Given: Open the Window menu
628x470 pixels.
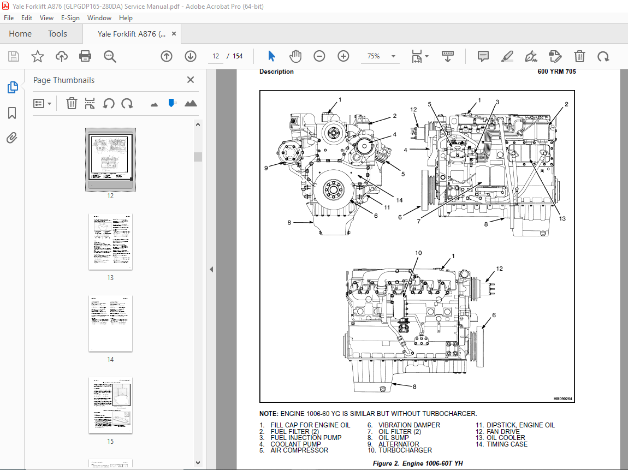Looking at the screenshot, I should (x=99, y=18).
